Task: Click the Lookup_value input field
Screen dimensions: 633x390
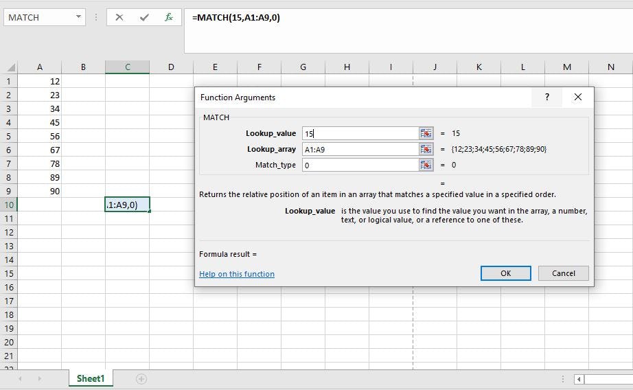Action: [x=360, y=133]
